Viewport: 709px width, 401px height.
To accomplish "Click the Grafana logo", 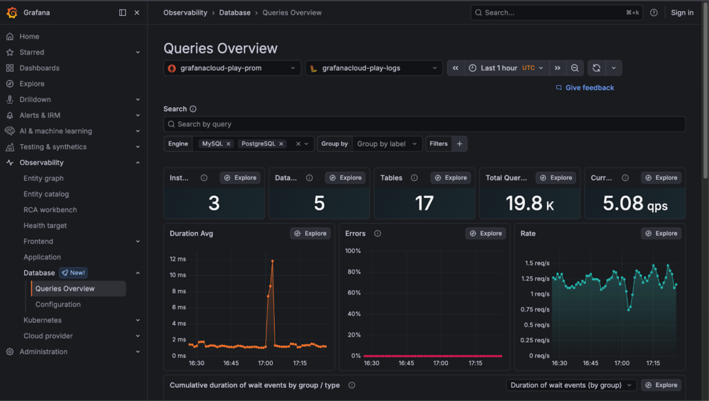I will tap(11, 12).
